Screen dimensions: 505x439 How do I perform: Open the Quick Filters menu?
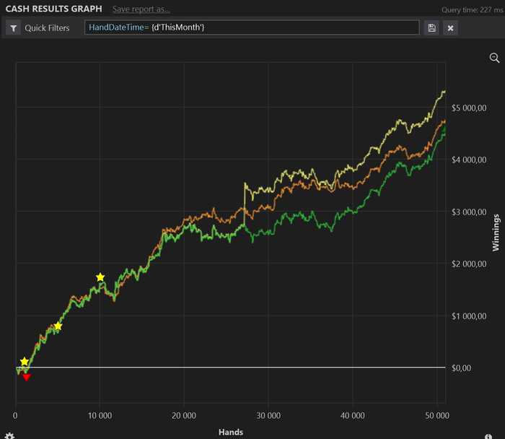tap(47, 28)
